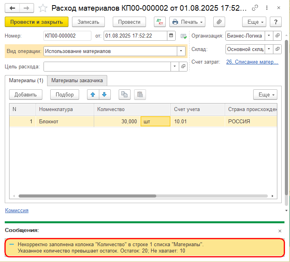Get link to document with chain icon

coord(255,8)
